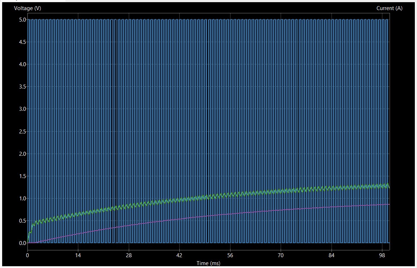Click the 42 ms time tick label
417x268 pixels.
click(179, 255)
